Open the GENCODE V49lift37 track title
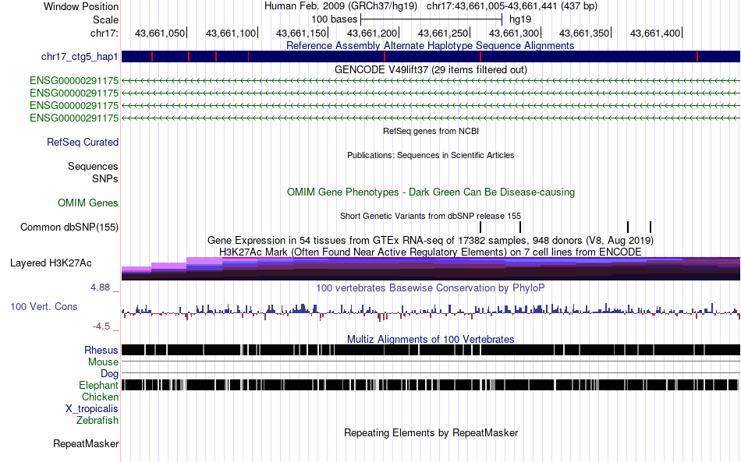 431,70
